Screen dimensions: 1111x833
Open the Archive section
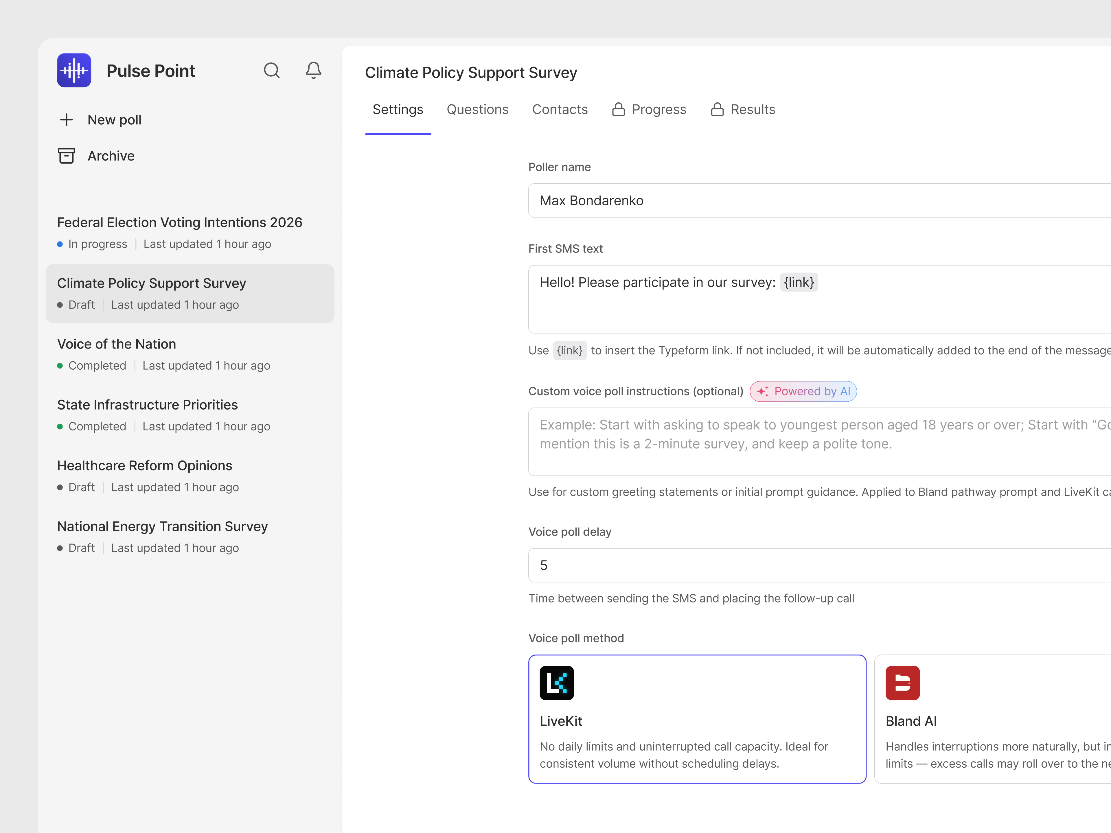click(96, 156)
